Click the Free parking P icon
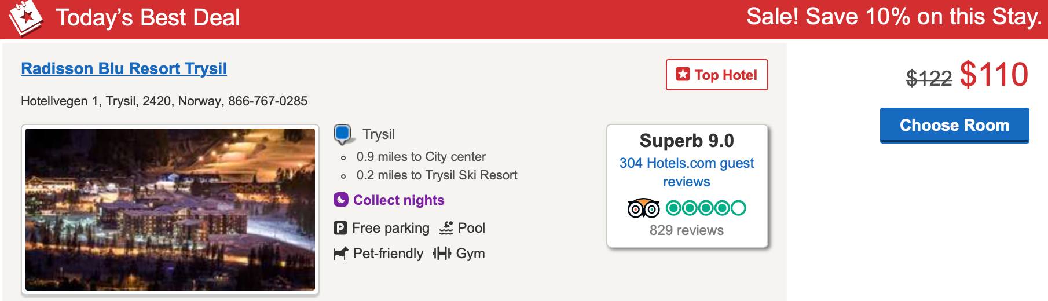The height and width of the screenshot is (301, 1048). tap(340, 228)
